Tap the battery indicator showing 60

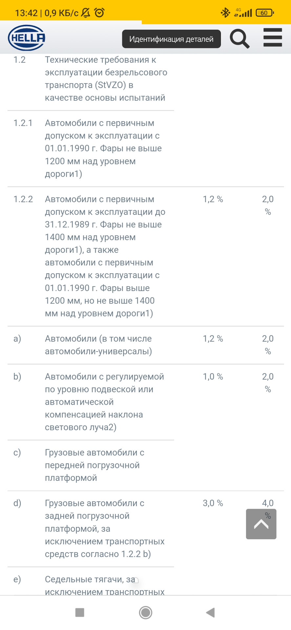264,12
